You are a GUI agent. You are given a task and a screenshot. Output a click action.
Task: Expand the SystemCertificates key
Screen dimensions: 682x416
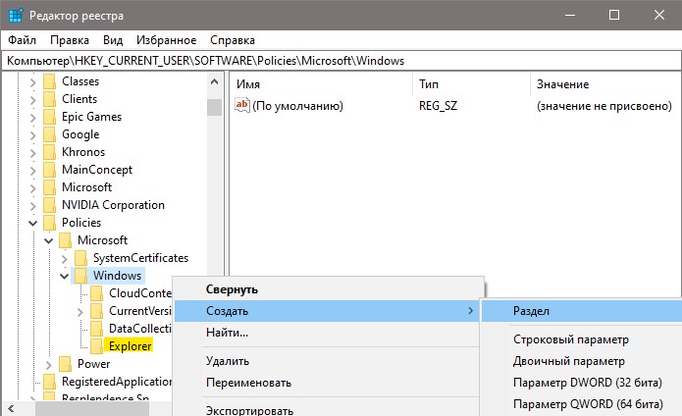pos(65,259)
